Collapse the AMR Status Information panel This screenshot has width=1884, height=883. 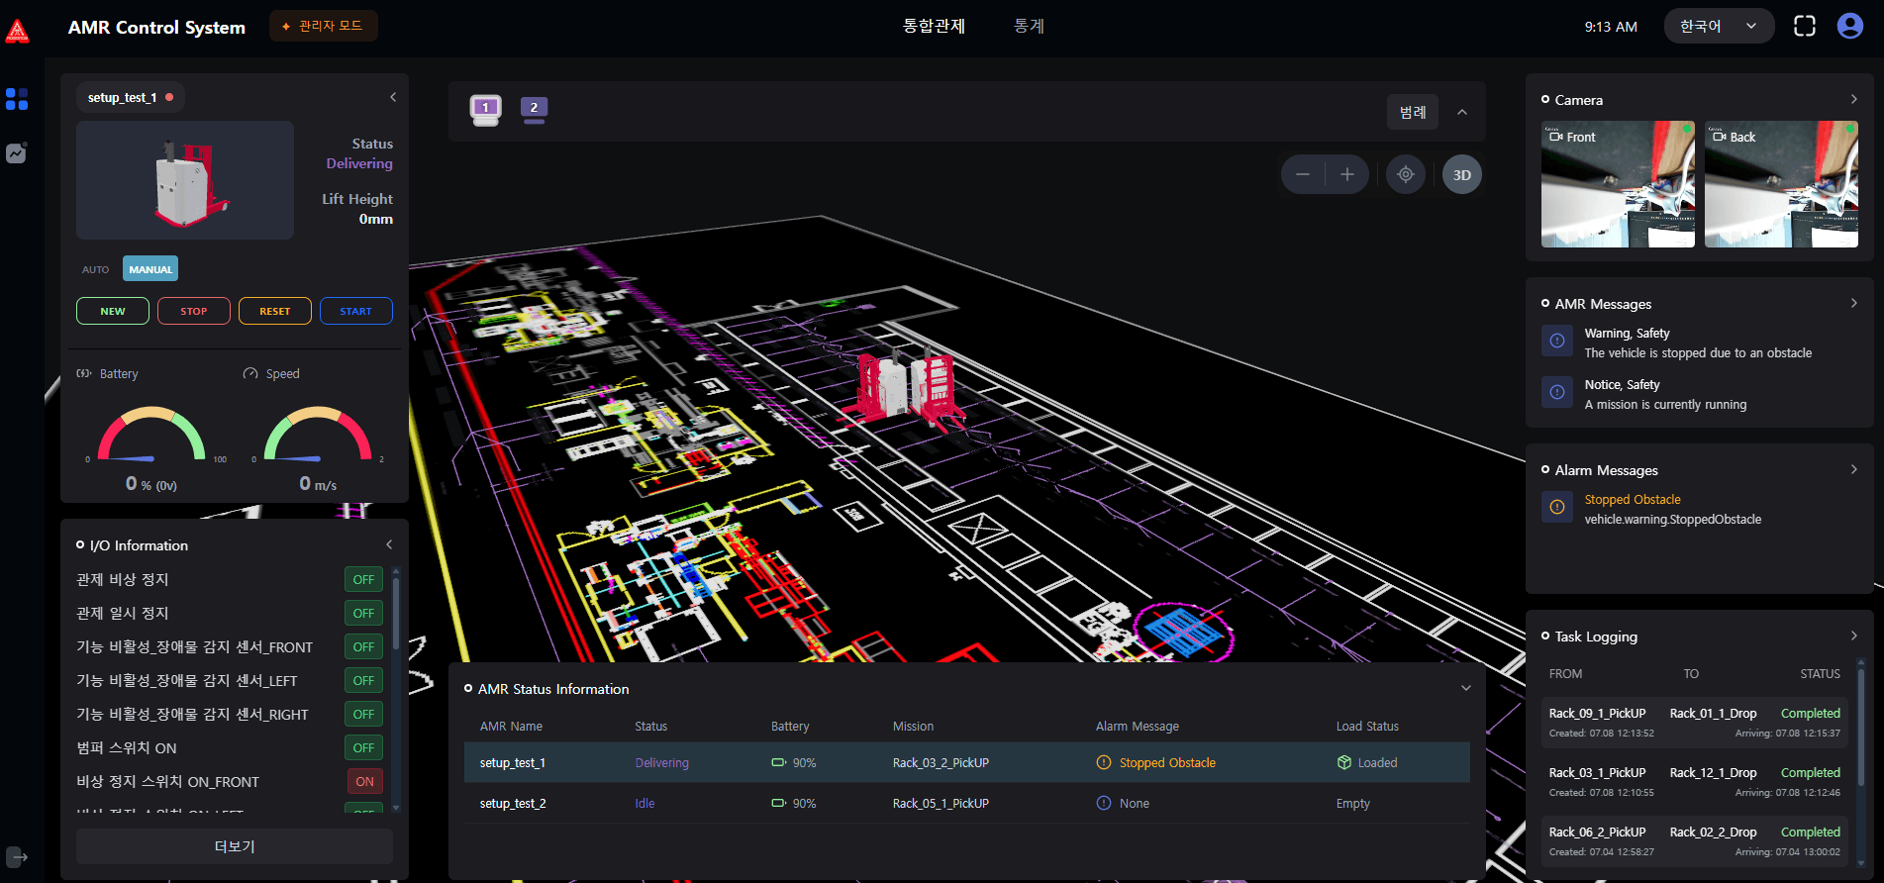(x=1465, y=689)
